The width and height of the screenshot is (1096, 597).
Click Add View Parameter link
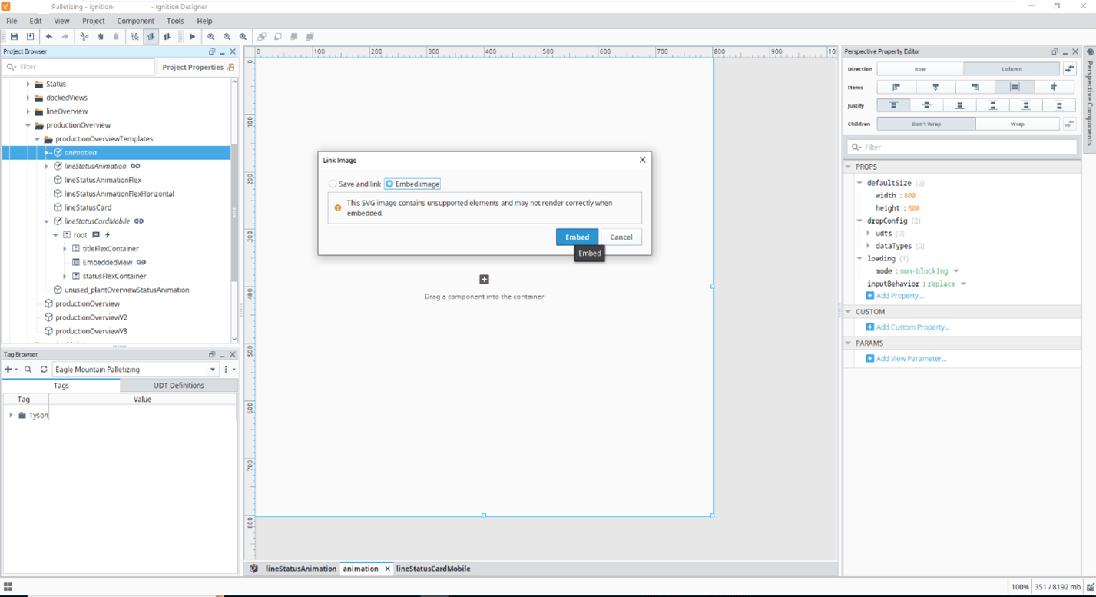click(906, 359)
